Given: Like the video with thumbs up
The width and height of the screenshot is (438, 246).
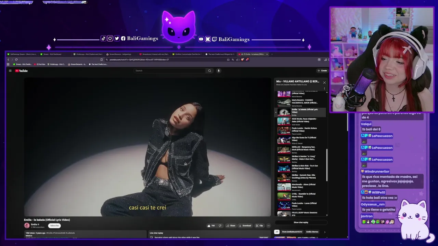Looking at the screenshot, I should click(211, 225).
